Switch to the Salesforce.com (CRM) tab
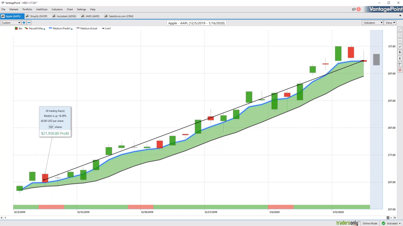The image size is (403, 226). 119,16
